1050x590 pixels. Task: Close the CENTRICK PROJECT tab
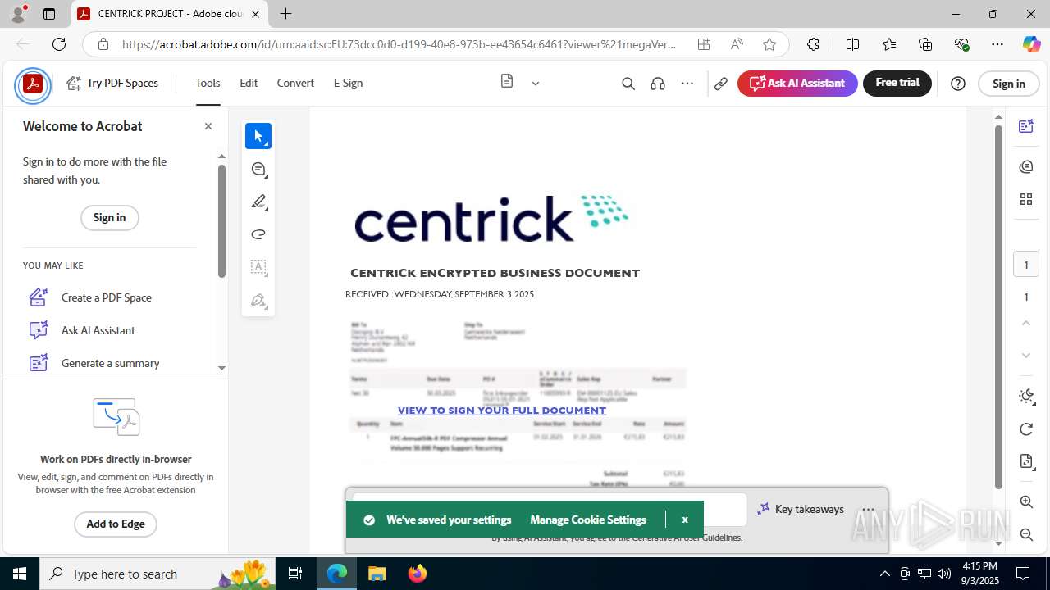point(255,14)
